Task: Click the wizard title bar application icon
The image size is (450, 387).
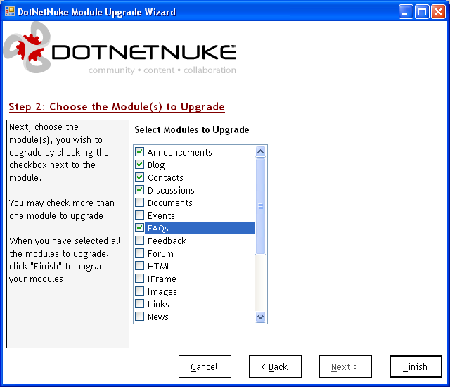Action: 10,11
